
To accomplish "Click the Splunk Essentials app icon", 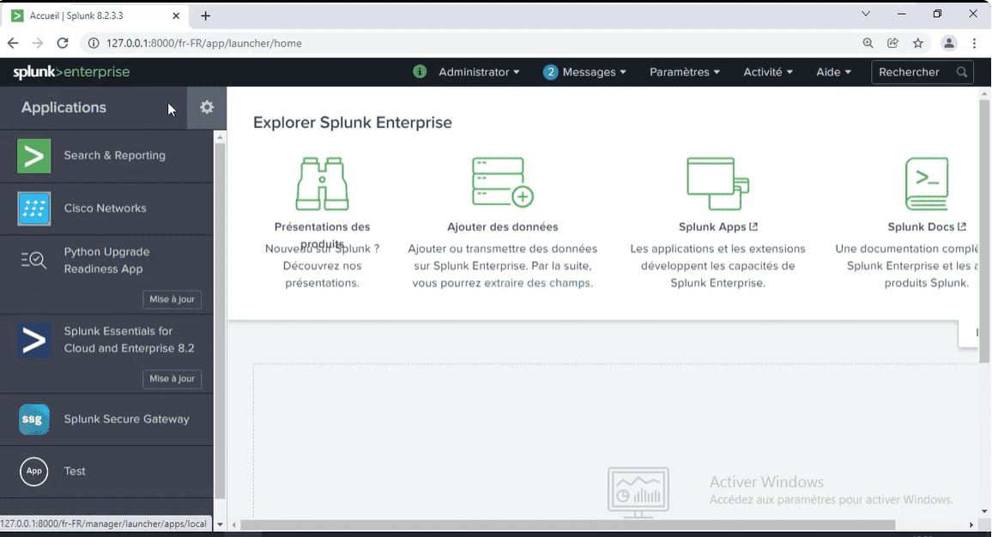I will coord(34,341).
